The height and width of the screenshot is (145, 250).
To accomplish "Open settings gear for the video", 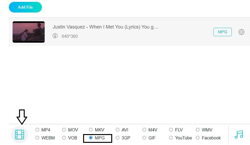I will (x=241, y=32).
